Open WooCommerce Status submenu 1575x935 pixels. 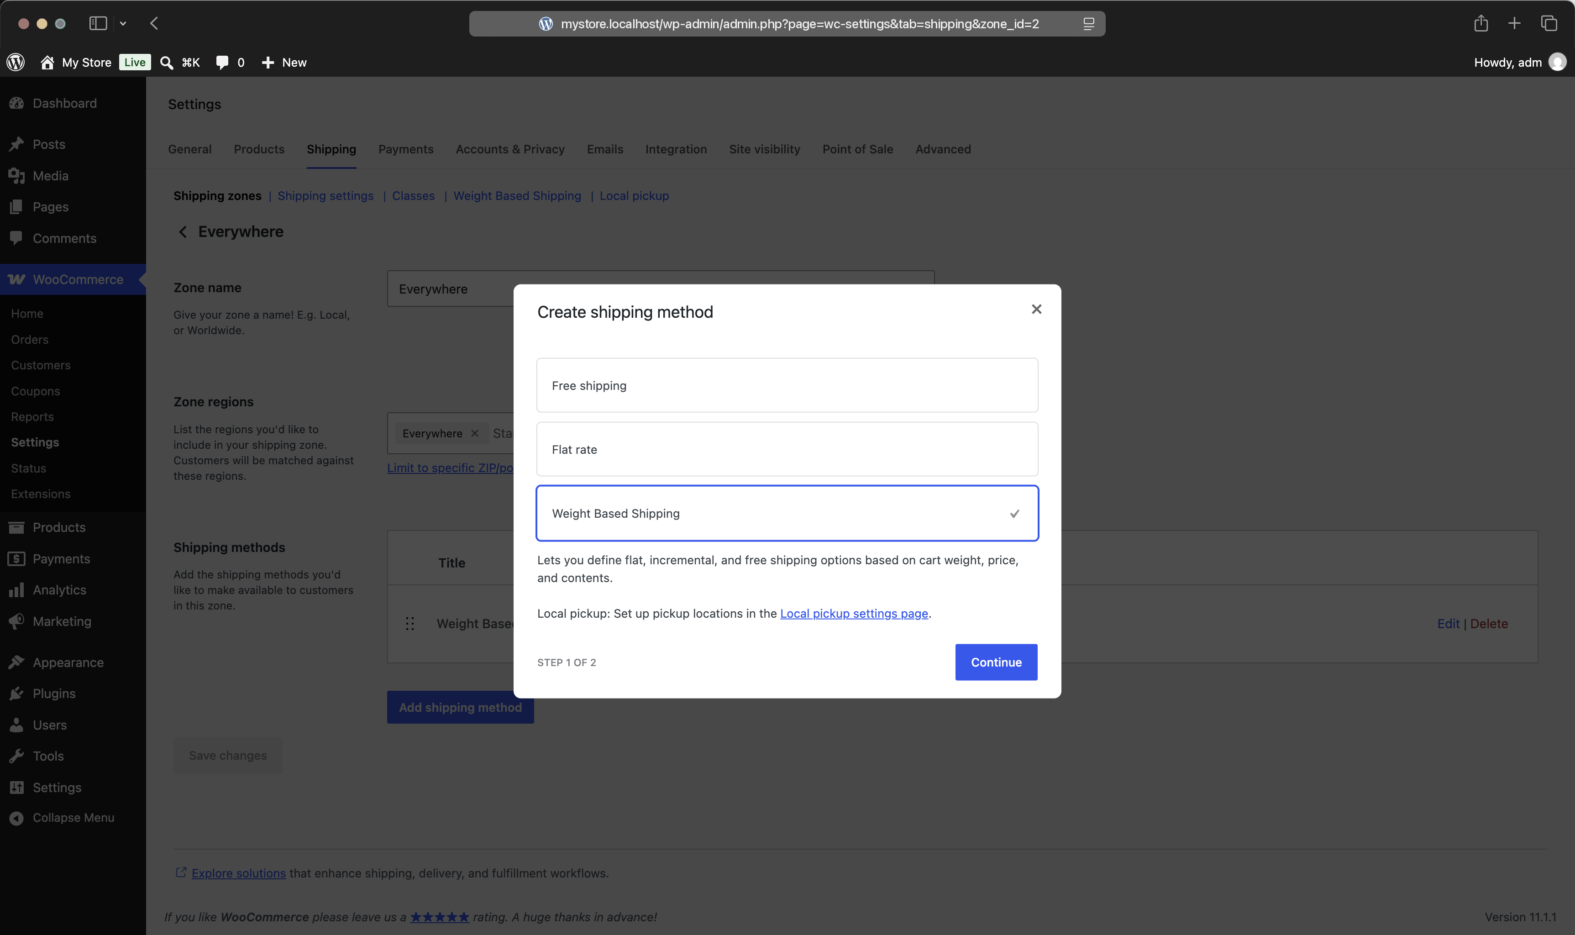(x=28, y=469)
